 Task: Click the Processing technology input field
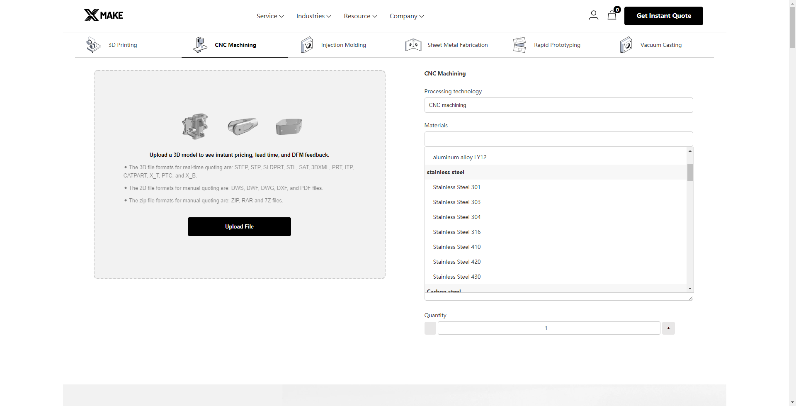(x=558, y=105)
